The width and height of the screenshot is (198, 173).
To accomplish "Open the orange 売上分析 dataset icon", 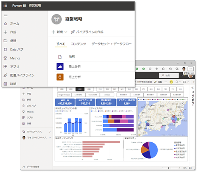I will click(x=60, y=77).
